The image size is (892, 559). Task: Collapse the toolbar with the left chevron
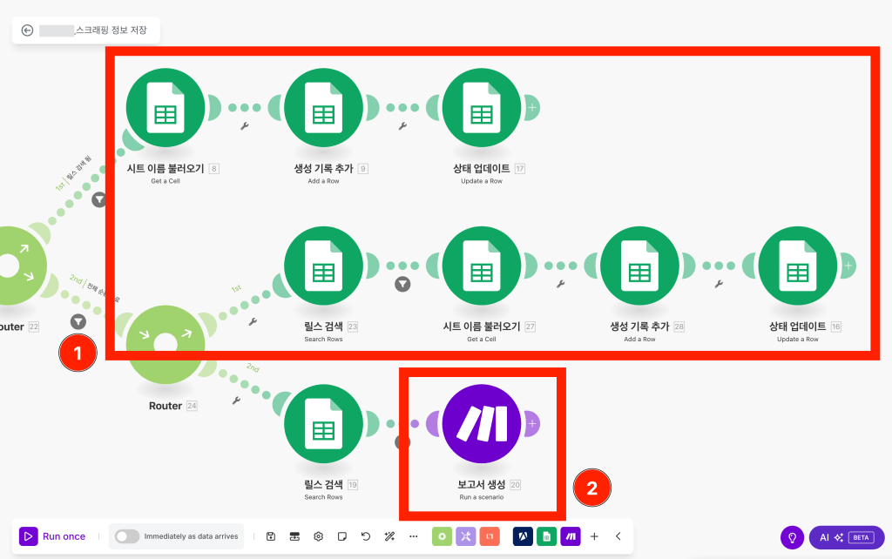click(x=618, y=536)
